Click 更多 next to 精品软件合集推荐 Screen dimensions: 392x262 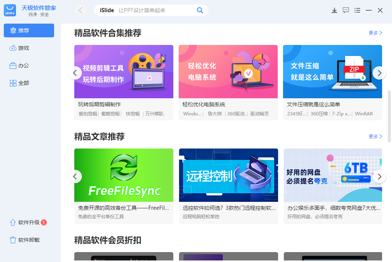point(375,33)
